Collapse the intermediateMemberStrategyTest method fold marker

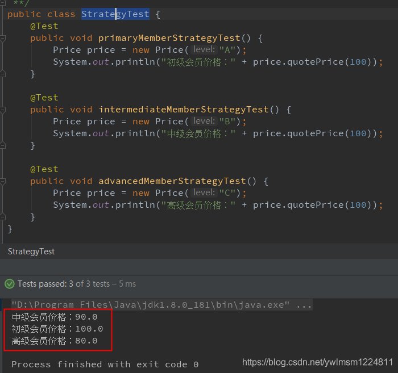point(3,110)
